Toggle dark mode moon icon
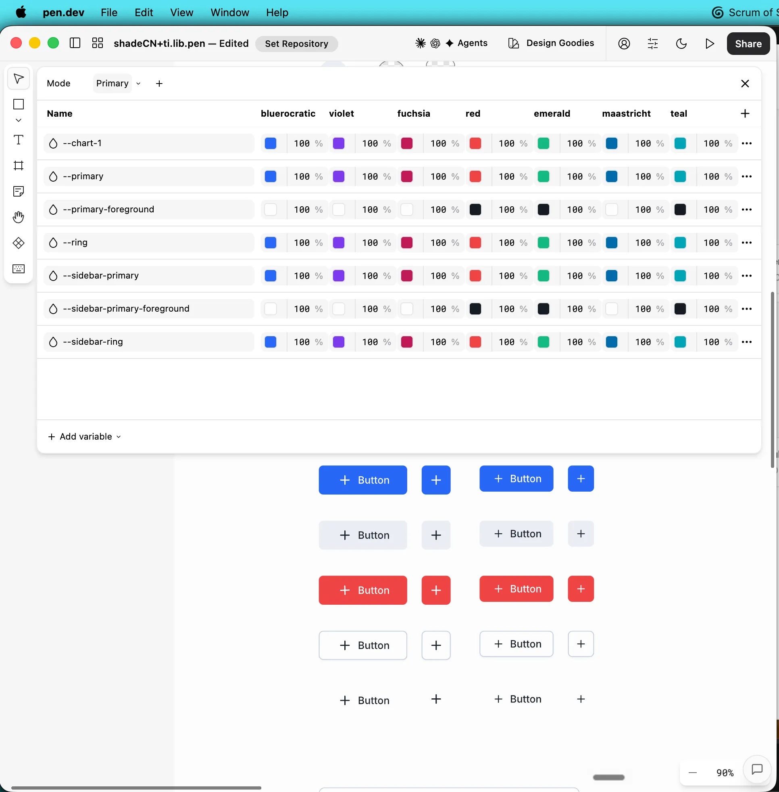This screenshot has width=779, height=792. 681,44
